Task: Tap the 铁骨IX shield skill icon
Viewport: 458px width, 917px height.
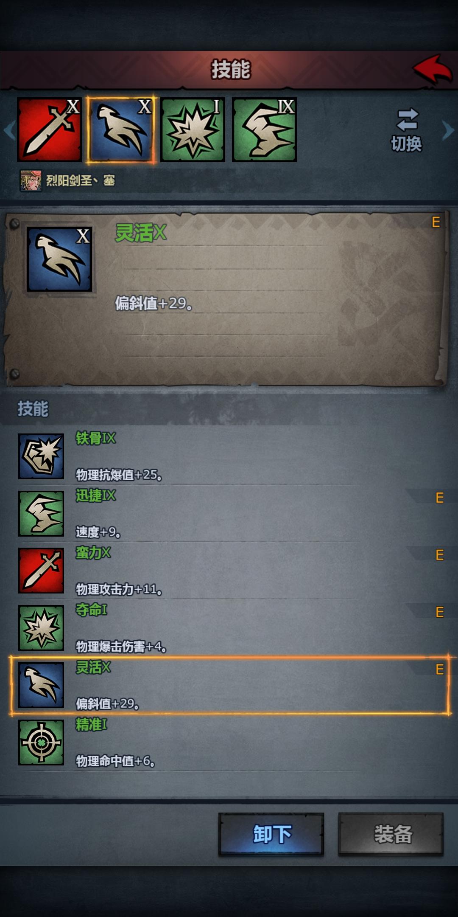Action: [x=41, y=456]
